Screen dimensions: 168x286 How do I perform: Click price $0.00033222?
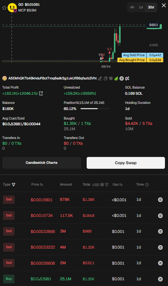(x=43, y=247)
